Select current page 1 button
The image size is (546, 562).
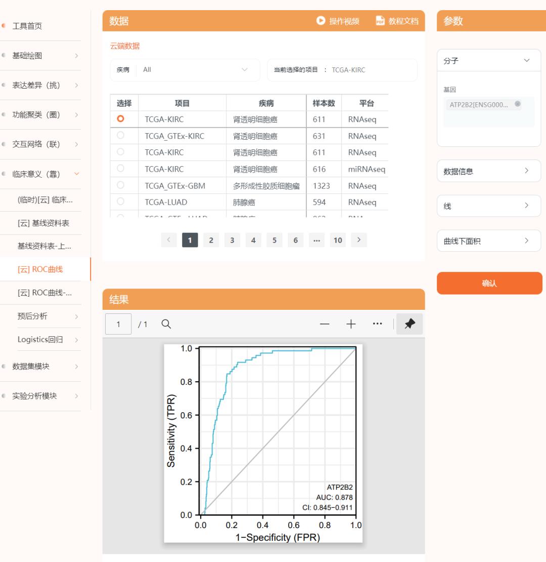(190, 240)
